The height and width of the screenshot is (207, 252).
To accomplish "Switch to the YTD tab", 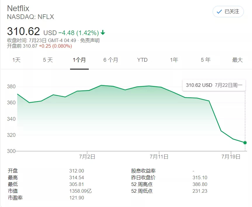I will [x=142, y=60].
